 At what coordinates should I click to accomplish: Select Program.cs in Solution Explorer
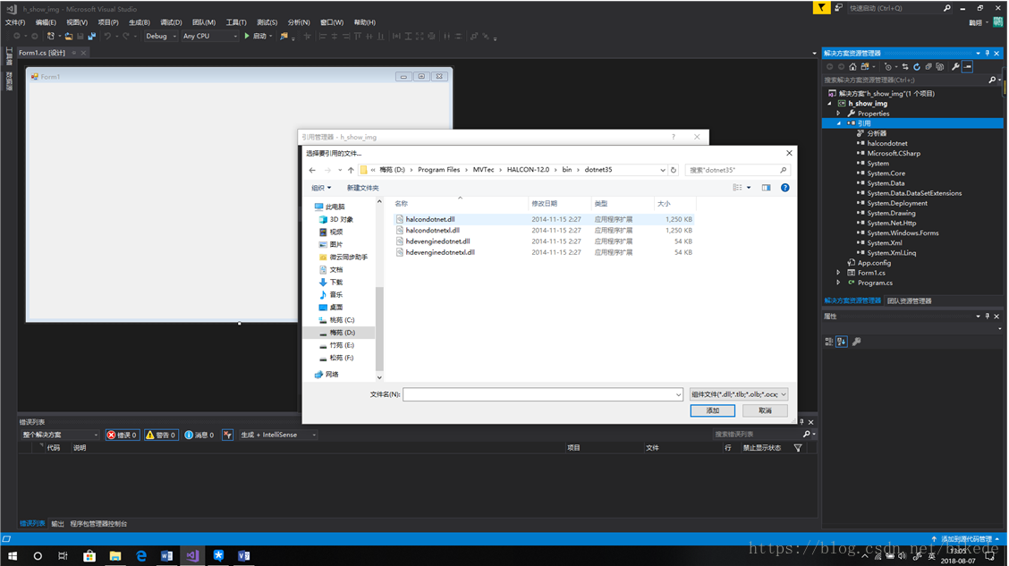point(875,283)
